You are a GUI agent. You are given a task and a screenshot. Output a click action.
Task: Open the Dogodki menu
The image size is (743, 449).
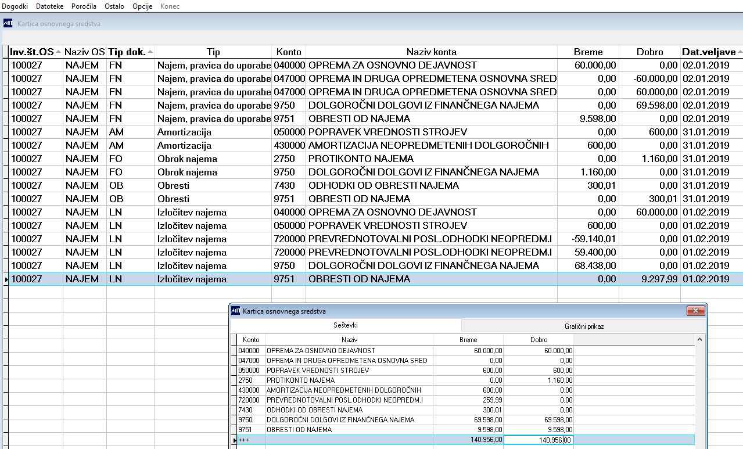[16, 6]
